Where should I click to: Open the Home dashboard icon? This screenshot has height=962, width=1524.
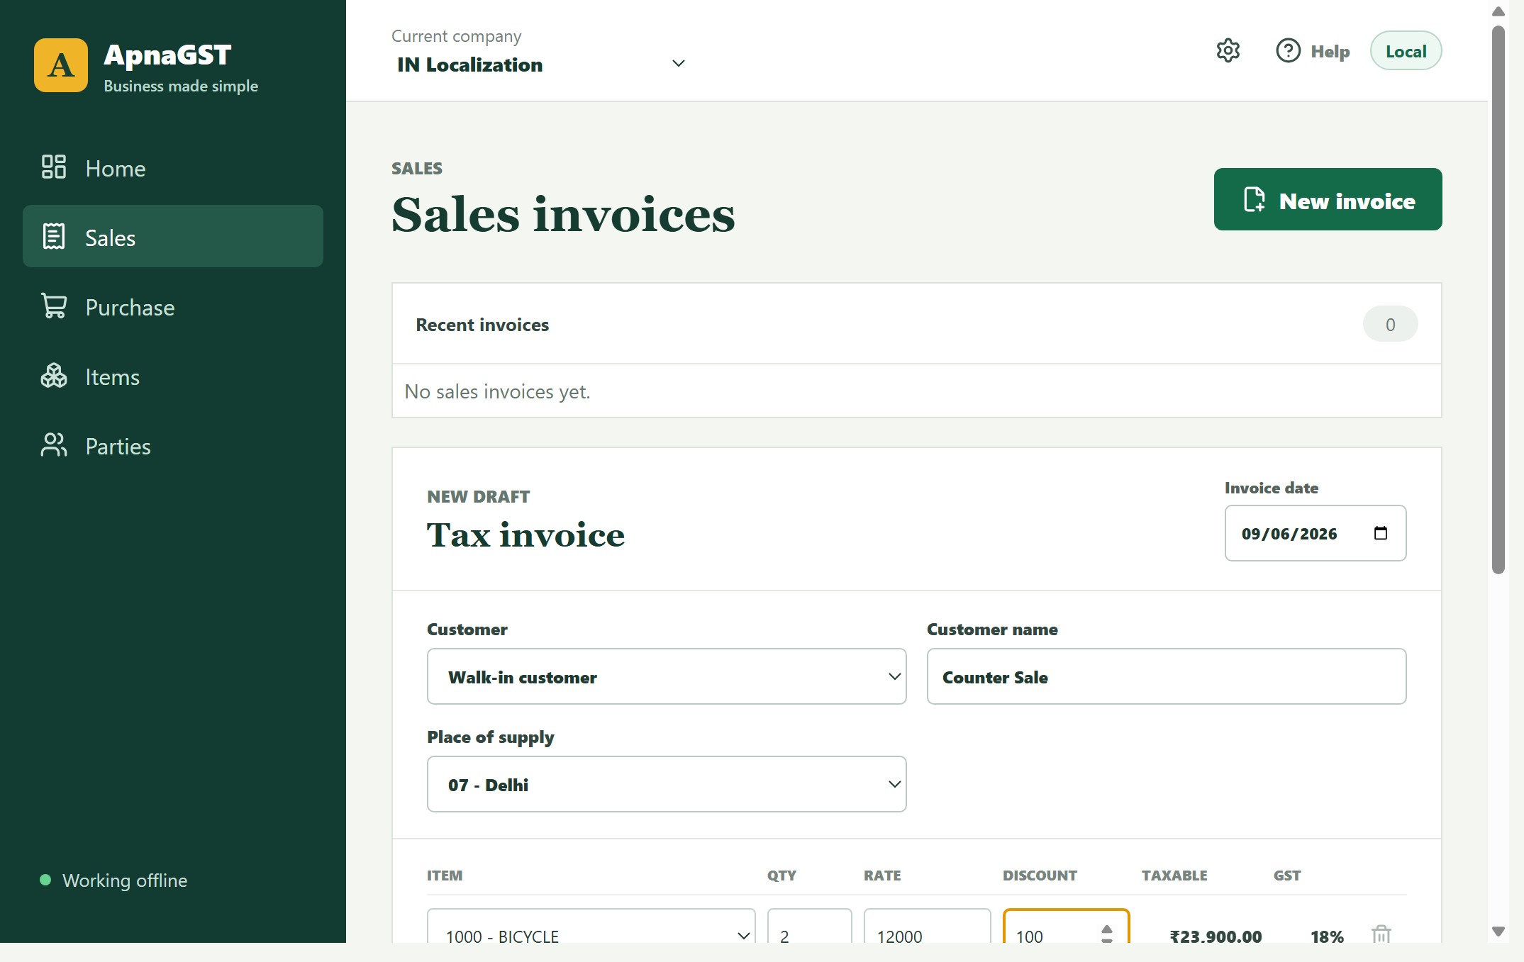54,167
